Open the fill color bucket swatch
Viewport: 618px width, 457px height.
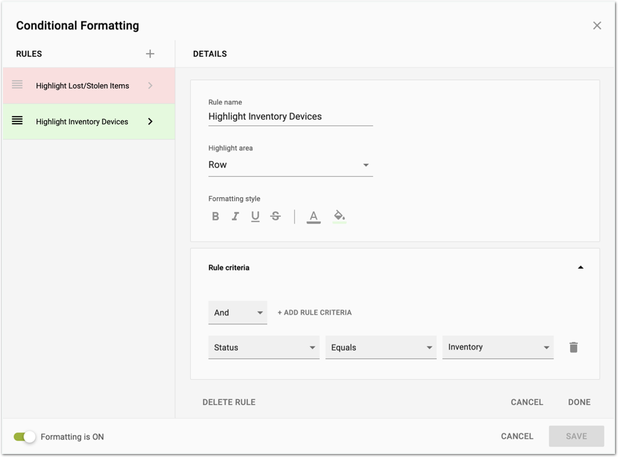[x=339, y=216]
